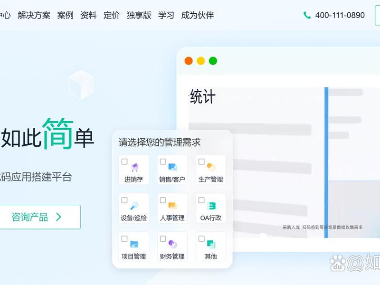Viewport: 380px width, 285px height.
Task: Click the 设备/巡检 magnifier icon
Action: (134, 206)
